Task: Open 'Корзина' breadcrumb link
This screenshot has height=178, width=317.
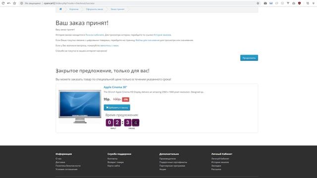Action: [x=74, y=9]
